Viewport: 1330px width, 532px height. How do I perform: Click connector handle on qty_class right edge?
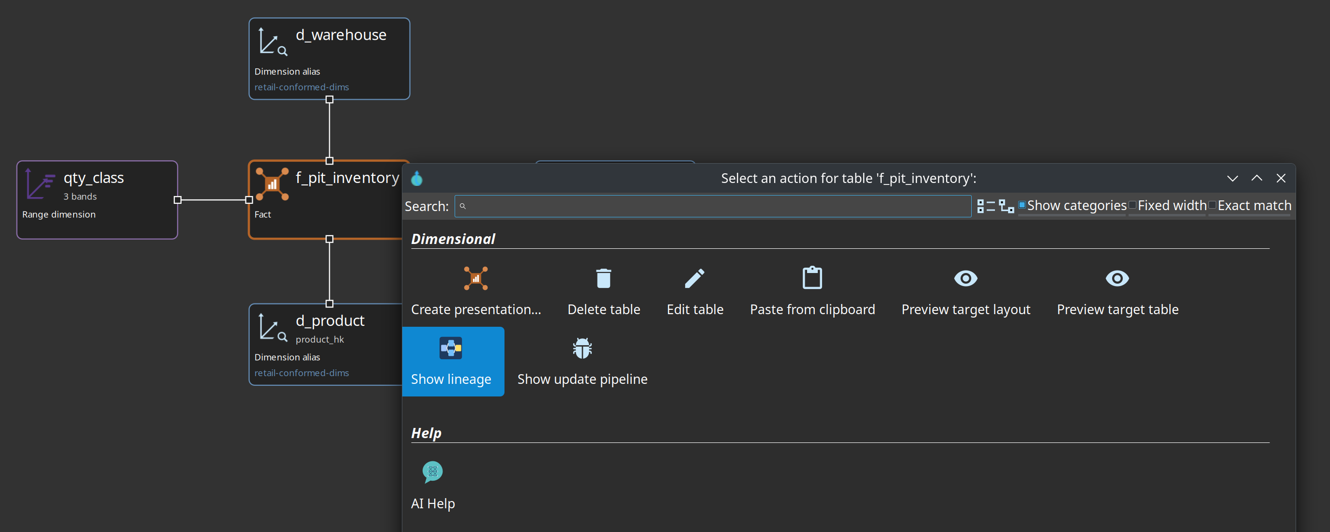click(x=178, y=200)
